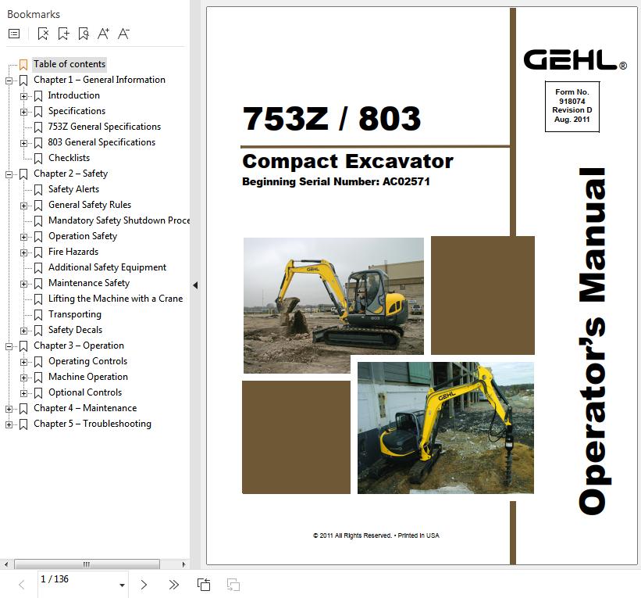
Task: Decrease bookmark text size
Action: point(123,34)
